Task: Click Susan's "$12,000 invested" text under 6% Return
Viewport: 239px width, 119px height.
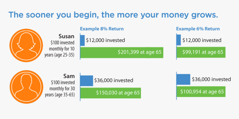Action: pos(202,40)
